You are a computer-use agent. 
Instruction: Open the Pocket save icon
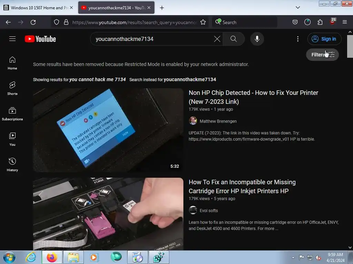[x=295, y=22]
